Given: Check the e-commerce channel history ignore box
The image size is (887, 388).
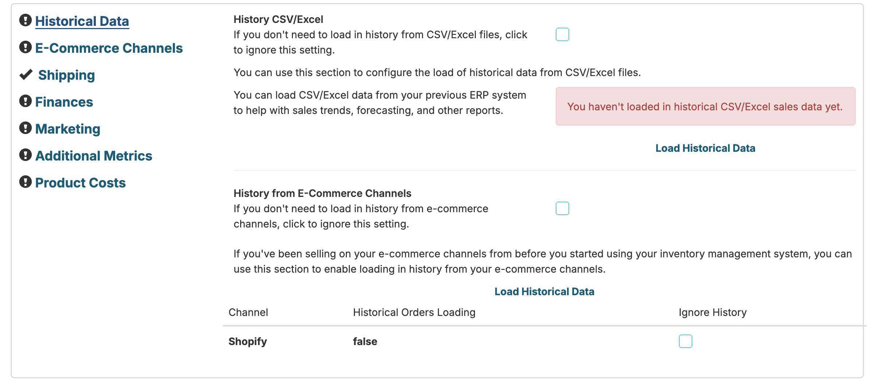Looking at the screenshot, I should (x=562, y=209).
